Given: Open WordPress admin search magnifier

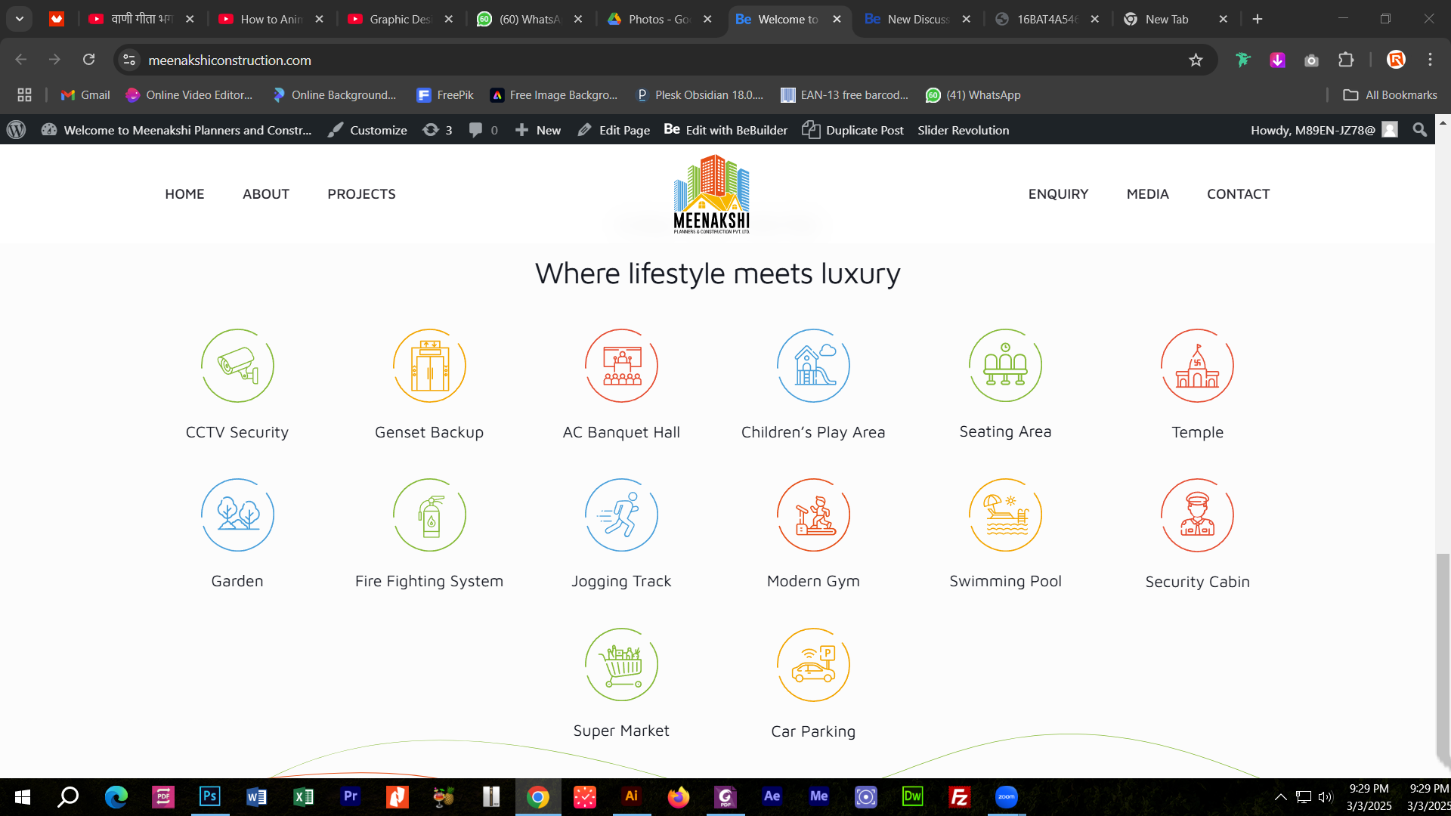Looking at the screenshot, I should pos(1419,130).
